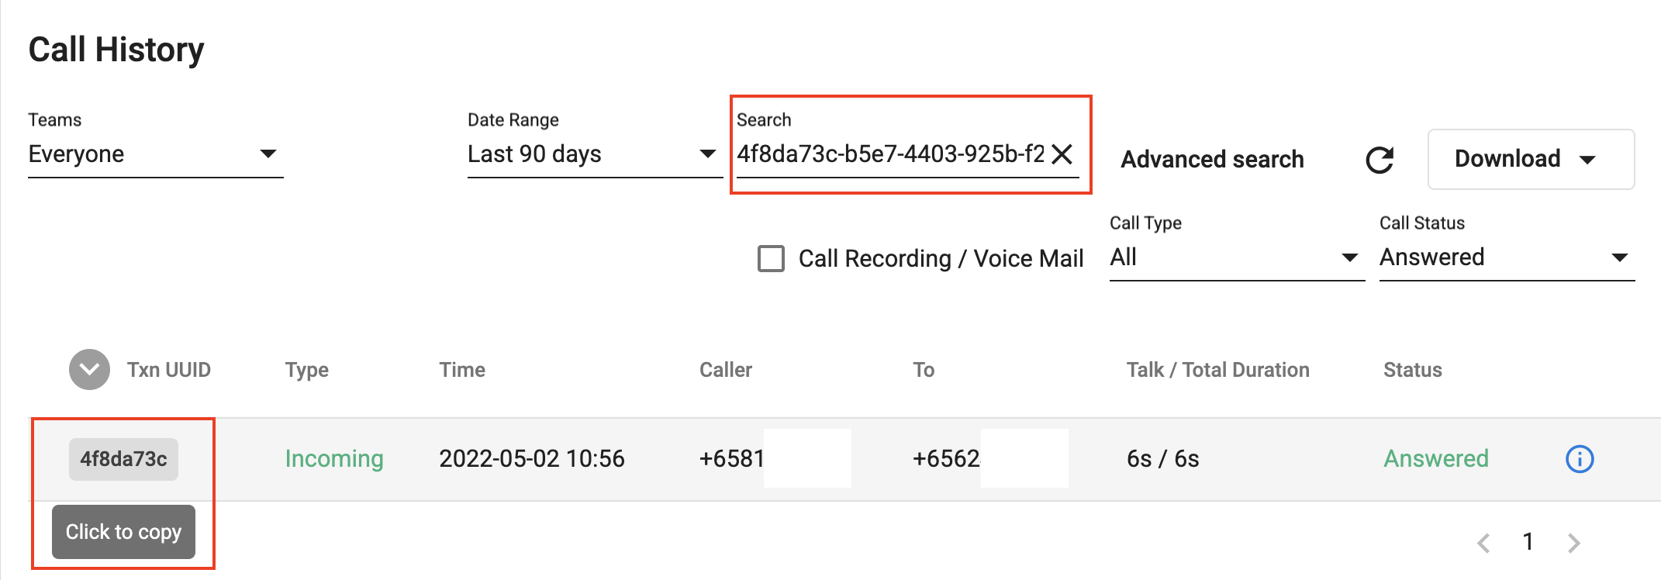Go to the previous page arrow
1661x580 pixels.
click(1483, 543)
